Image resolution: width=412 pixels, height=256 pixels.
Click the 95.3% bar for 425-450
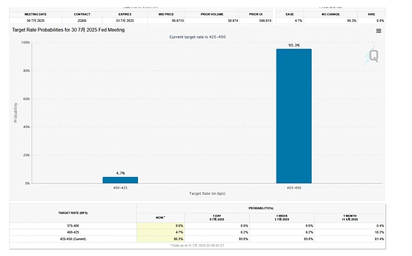tap(294, 116)
